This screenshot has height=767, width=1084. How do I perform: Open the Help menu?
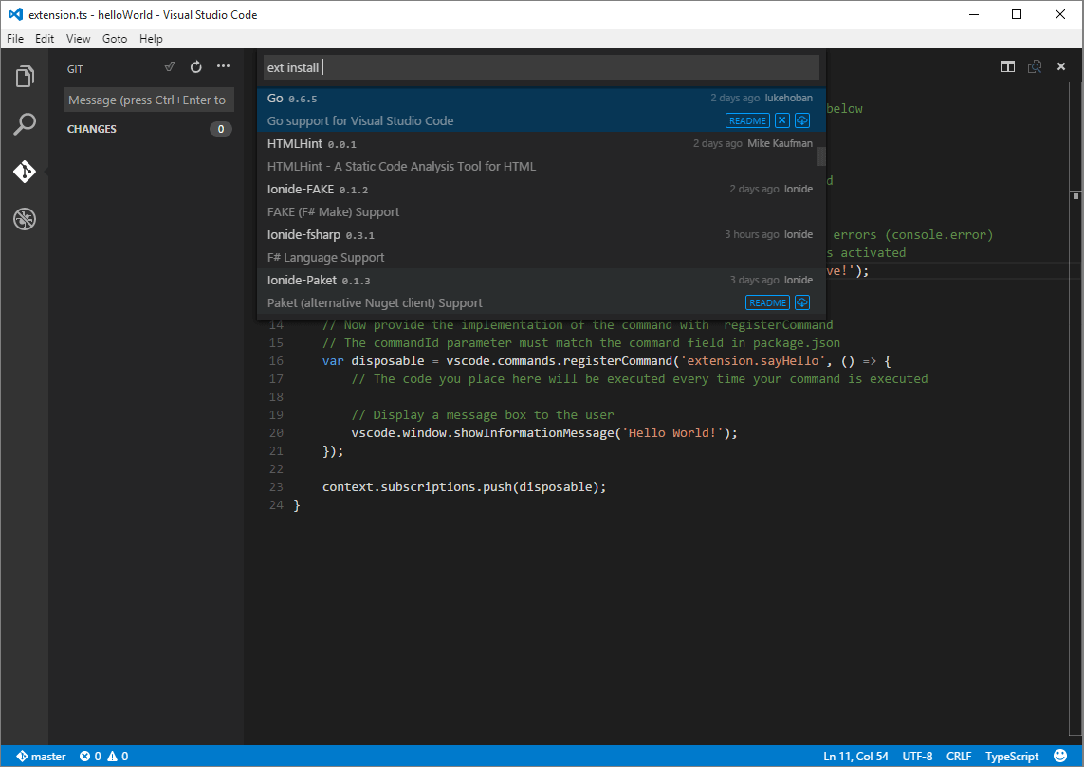pyautogui.click(x=151, y=39)
